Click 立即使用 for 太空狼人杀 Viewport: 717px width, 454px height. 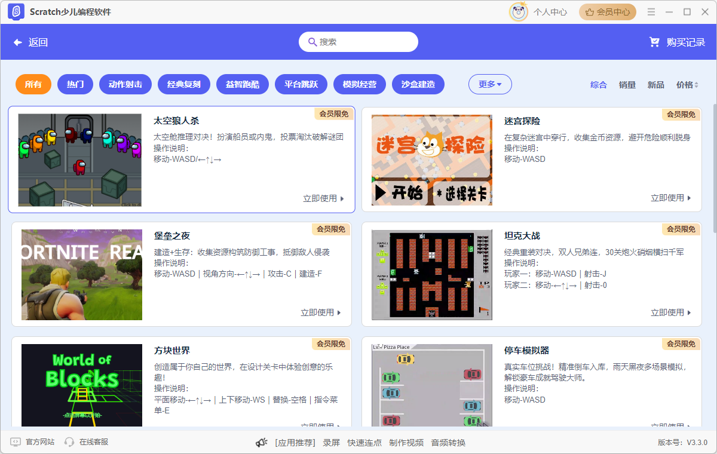323,198
